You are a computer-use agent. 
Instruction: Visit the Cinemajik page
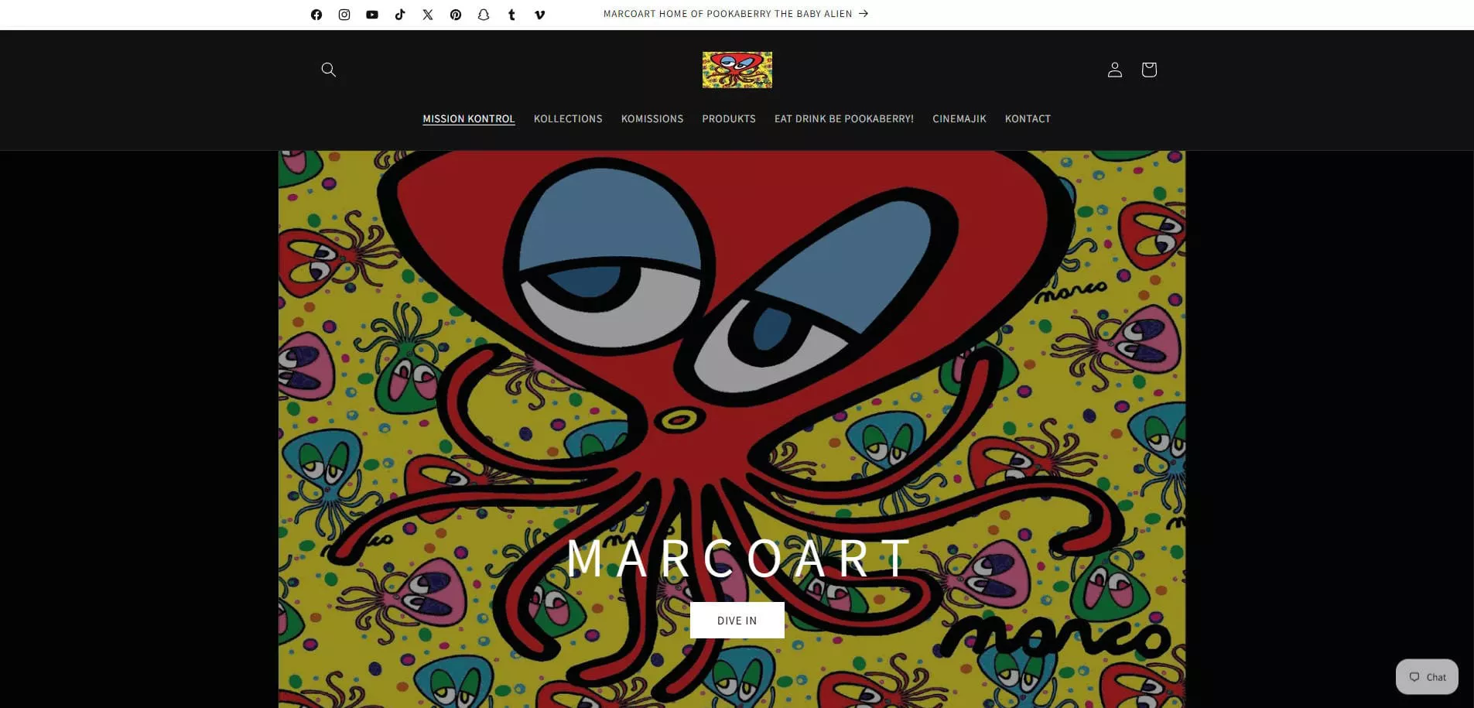tap(959, 119)
